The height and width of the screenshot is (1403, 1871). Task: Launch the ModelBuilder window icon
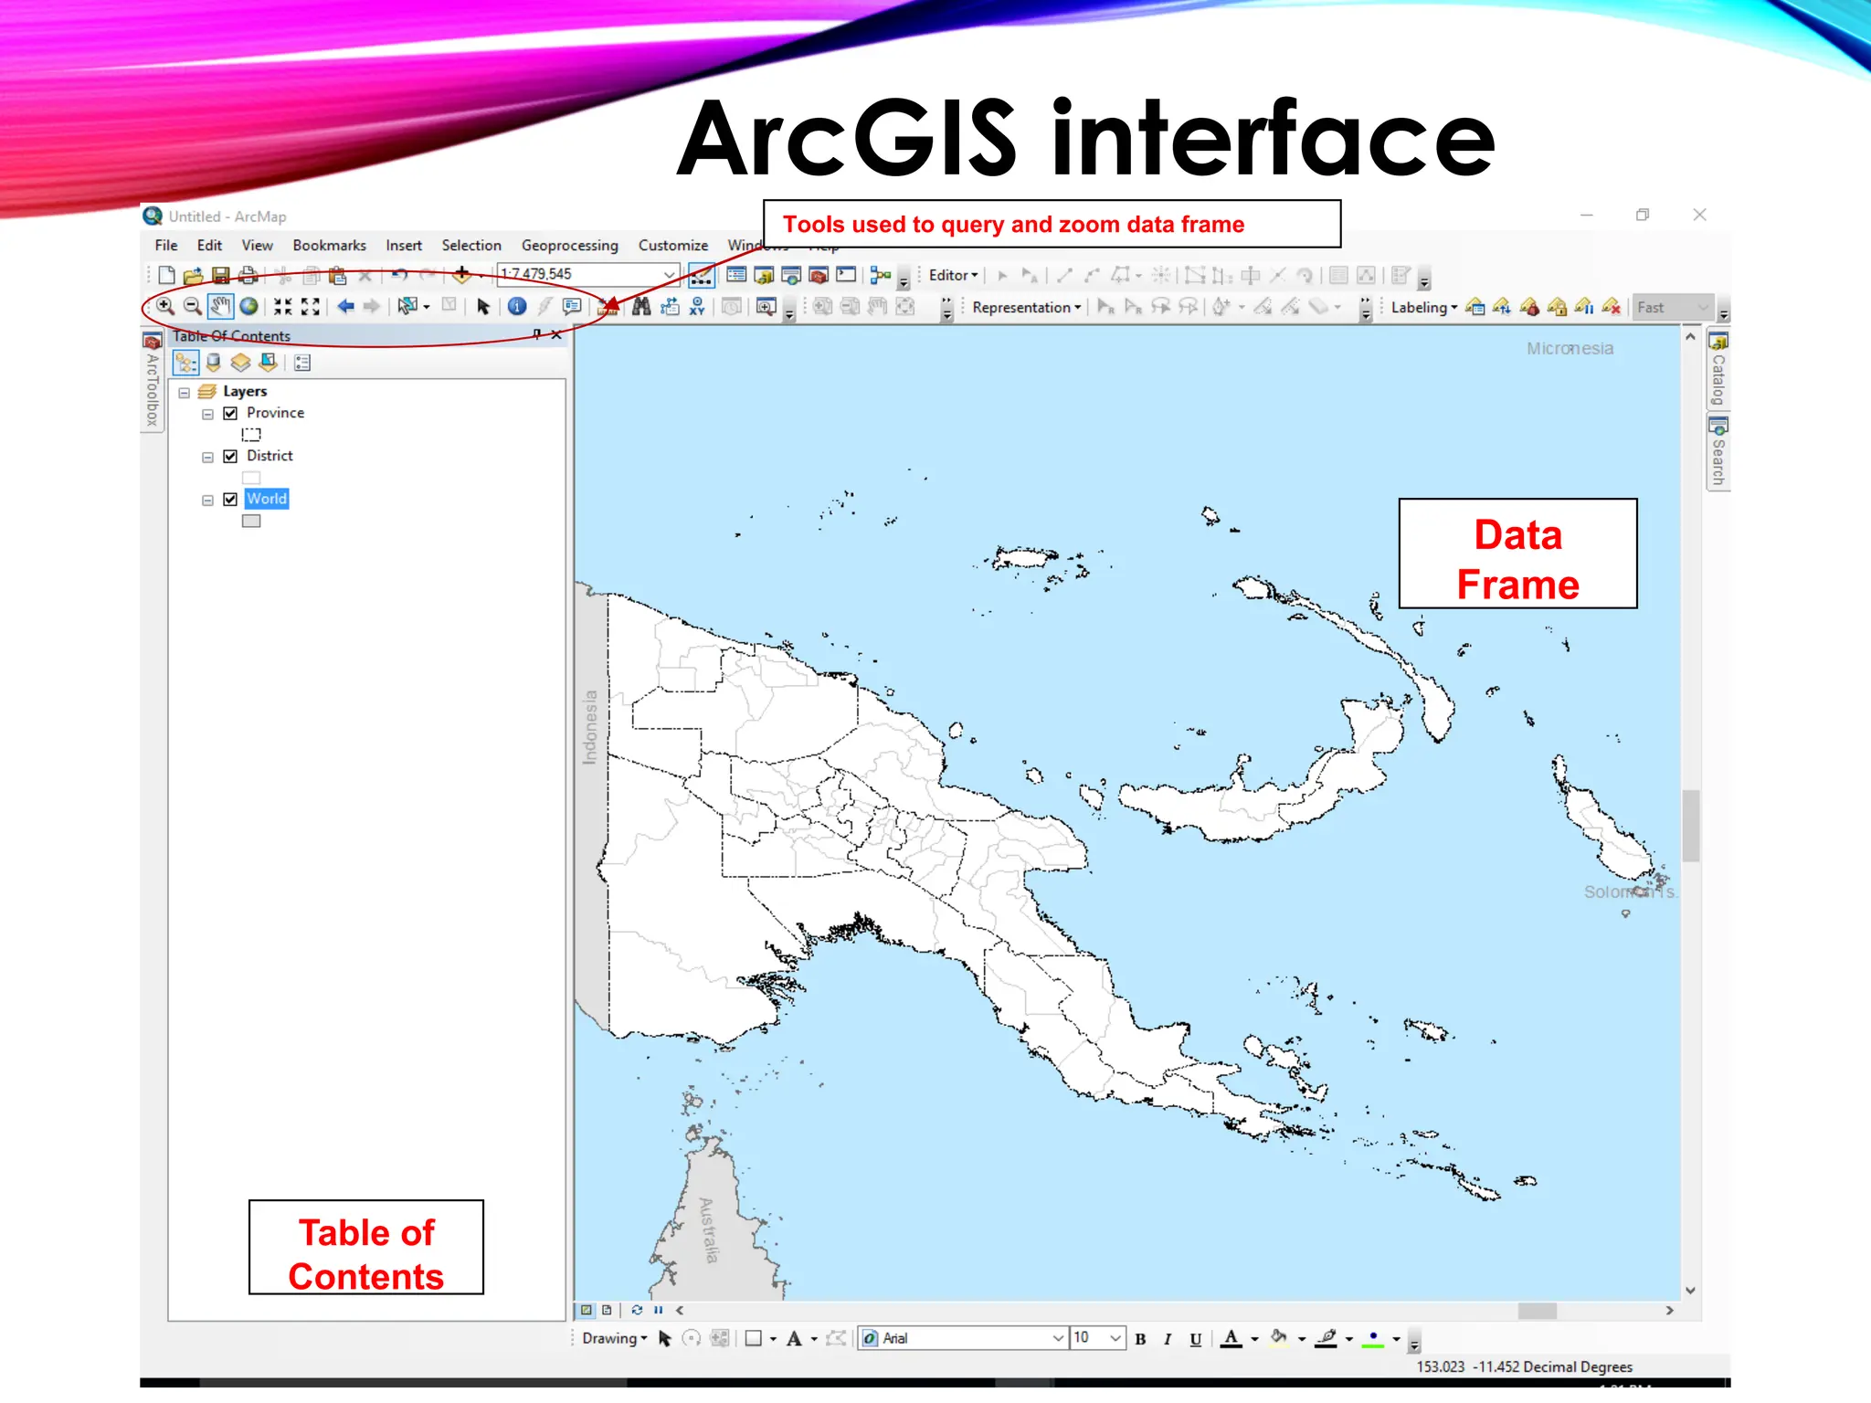point(881,275)
